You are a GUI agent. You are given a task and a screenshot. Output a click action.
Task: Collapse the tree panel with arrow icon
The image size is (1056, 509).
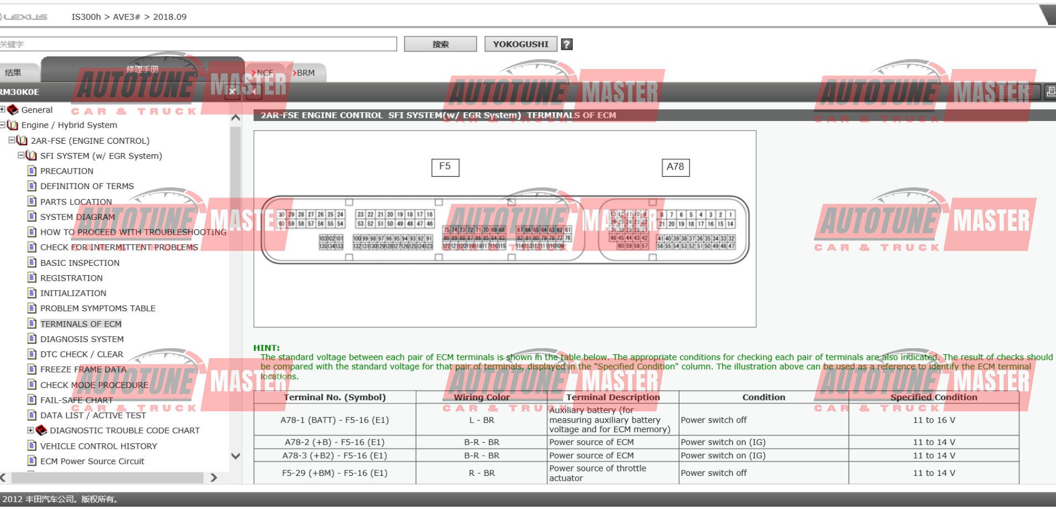pyautogui.click(x=253, y=92)
